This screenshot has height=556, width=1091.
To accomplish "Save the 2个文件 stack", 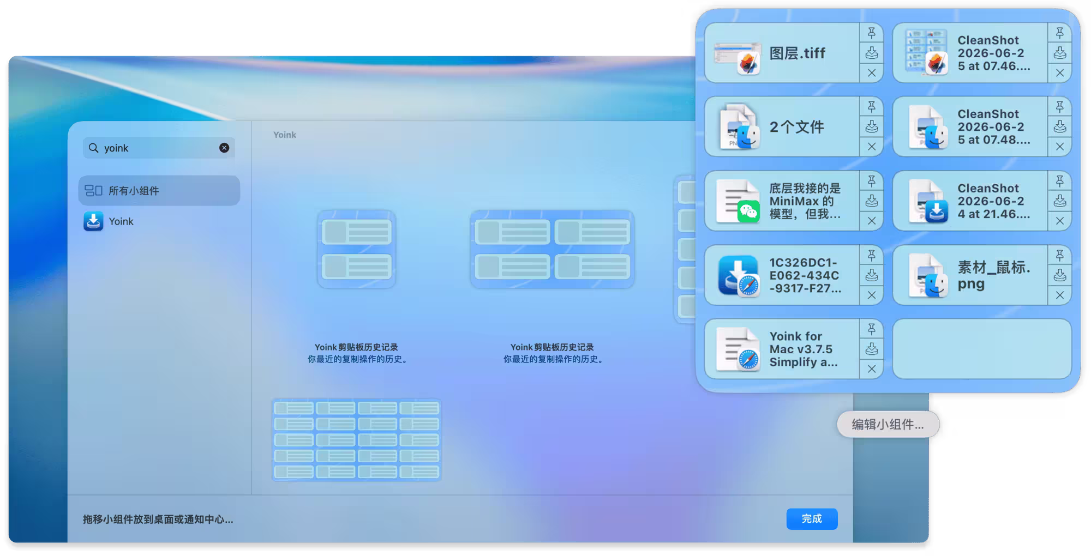I will point(872,127).
